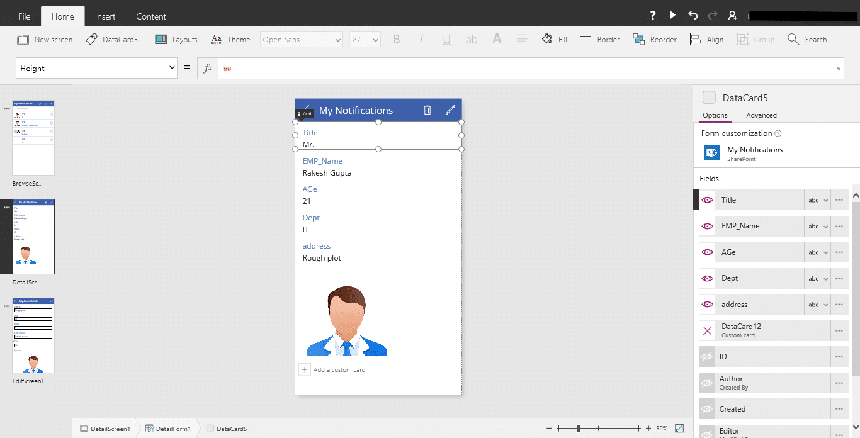Click the fit-to-window icon in status bar
Image resolution: width=860 pixels, height=438 pixels.
coord(679,429)
